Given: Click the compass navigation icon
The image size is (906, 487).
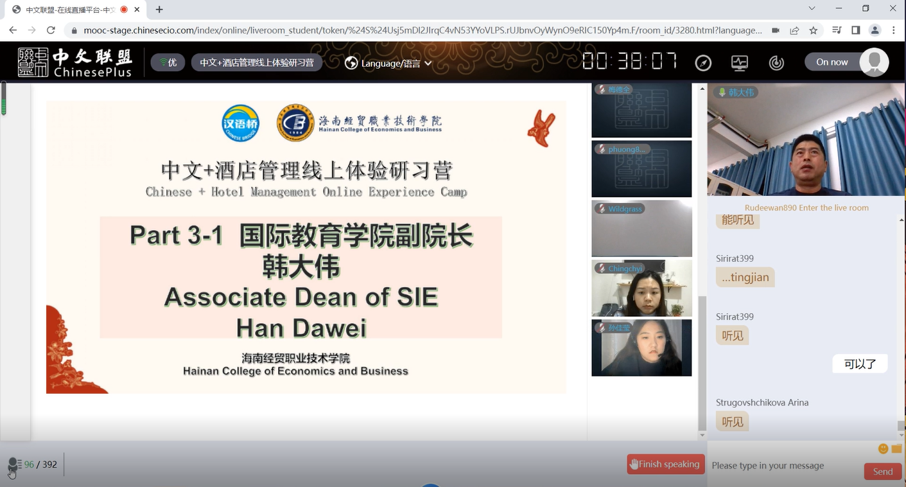Looking at the screenshot, I should point(703,63).
